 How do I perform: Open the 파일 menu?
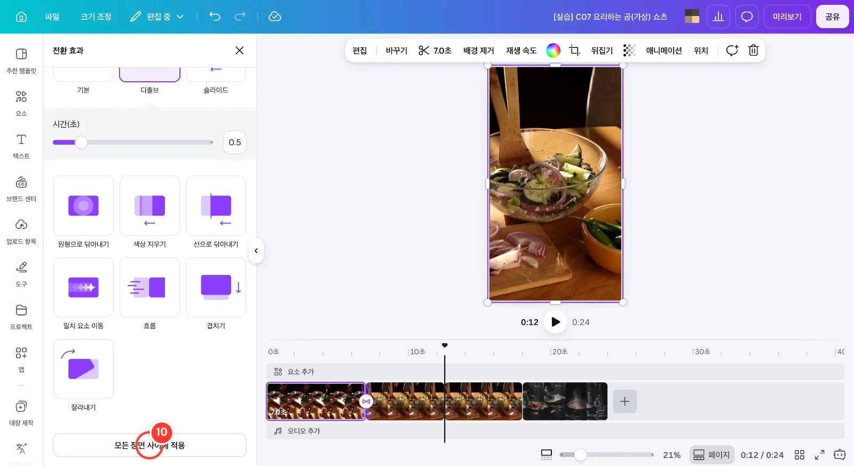pyautogui.click(x=52, y=17)
